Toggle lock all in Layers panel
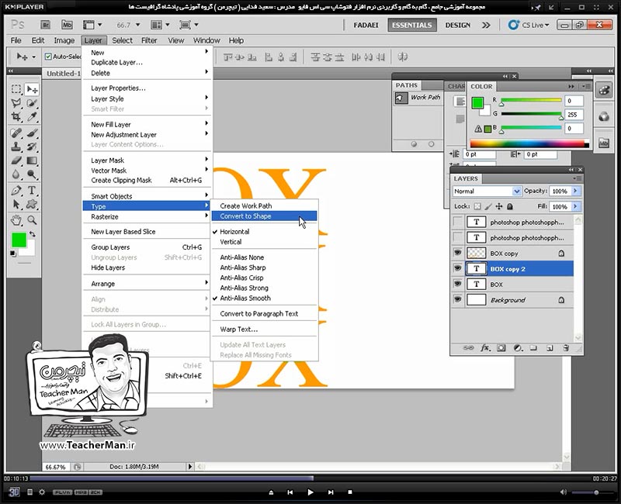 pos(510,206)
